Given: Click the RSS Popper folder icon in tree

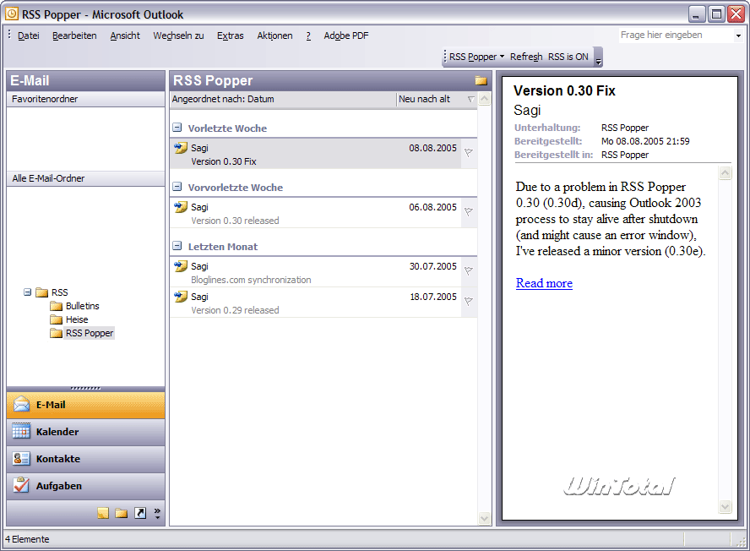Looking at the screenshot, I should (x=56, y=333).
